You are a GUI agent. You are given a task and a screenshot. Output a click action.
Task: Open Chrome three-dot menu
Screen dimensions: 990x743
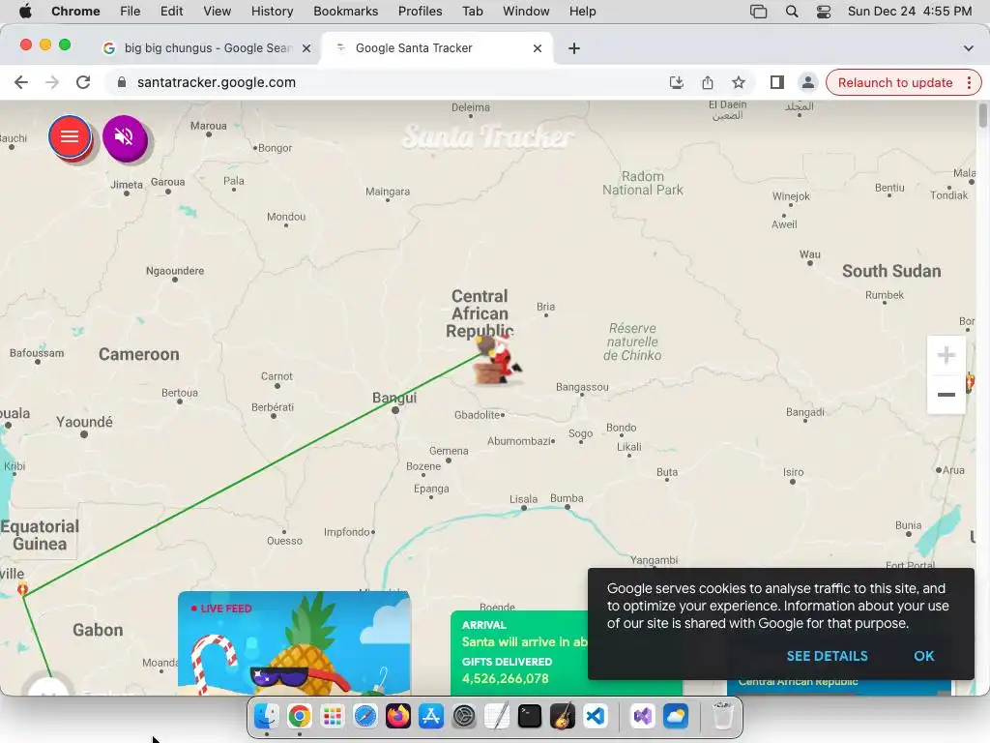[969, 82]
